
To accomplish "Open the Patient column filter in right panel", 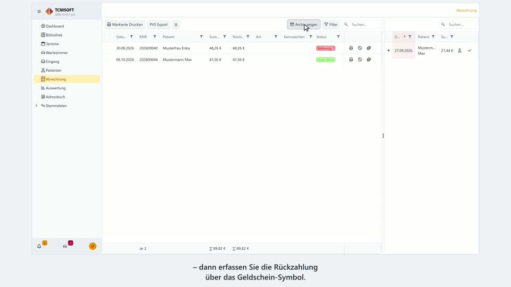I will point(433,37).
